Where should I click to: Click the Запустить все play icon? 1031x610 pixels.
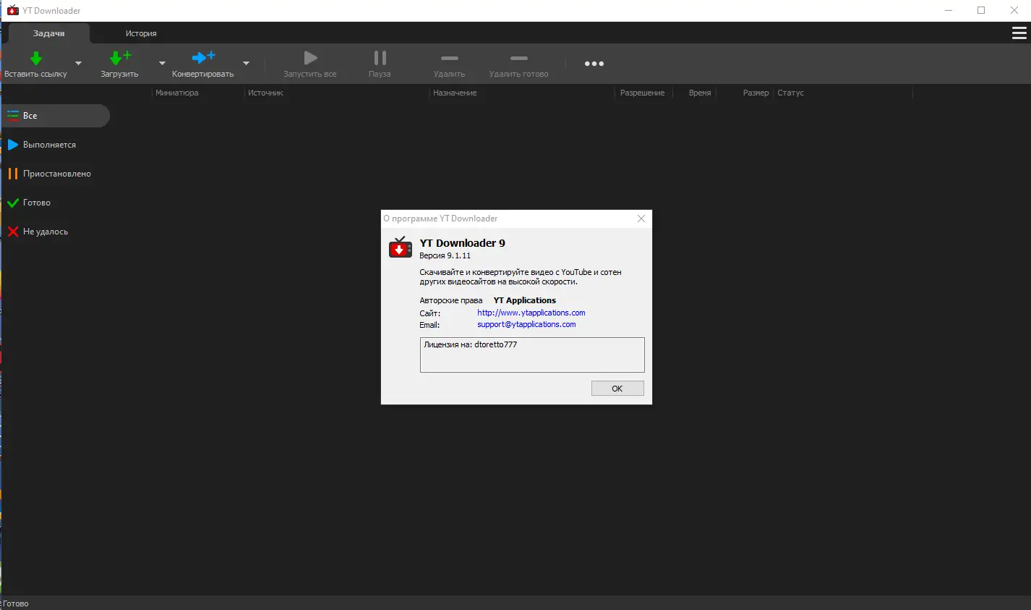(310, 59)
